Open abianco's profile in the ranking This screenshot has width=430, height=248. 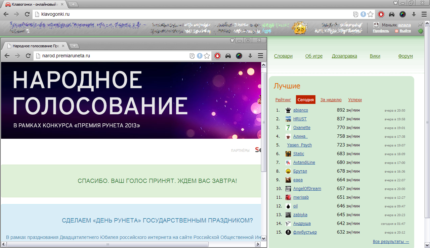[x=300, y=110]
